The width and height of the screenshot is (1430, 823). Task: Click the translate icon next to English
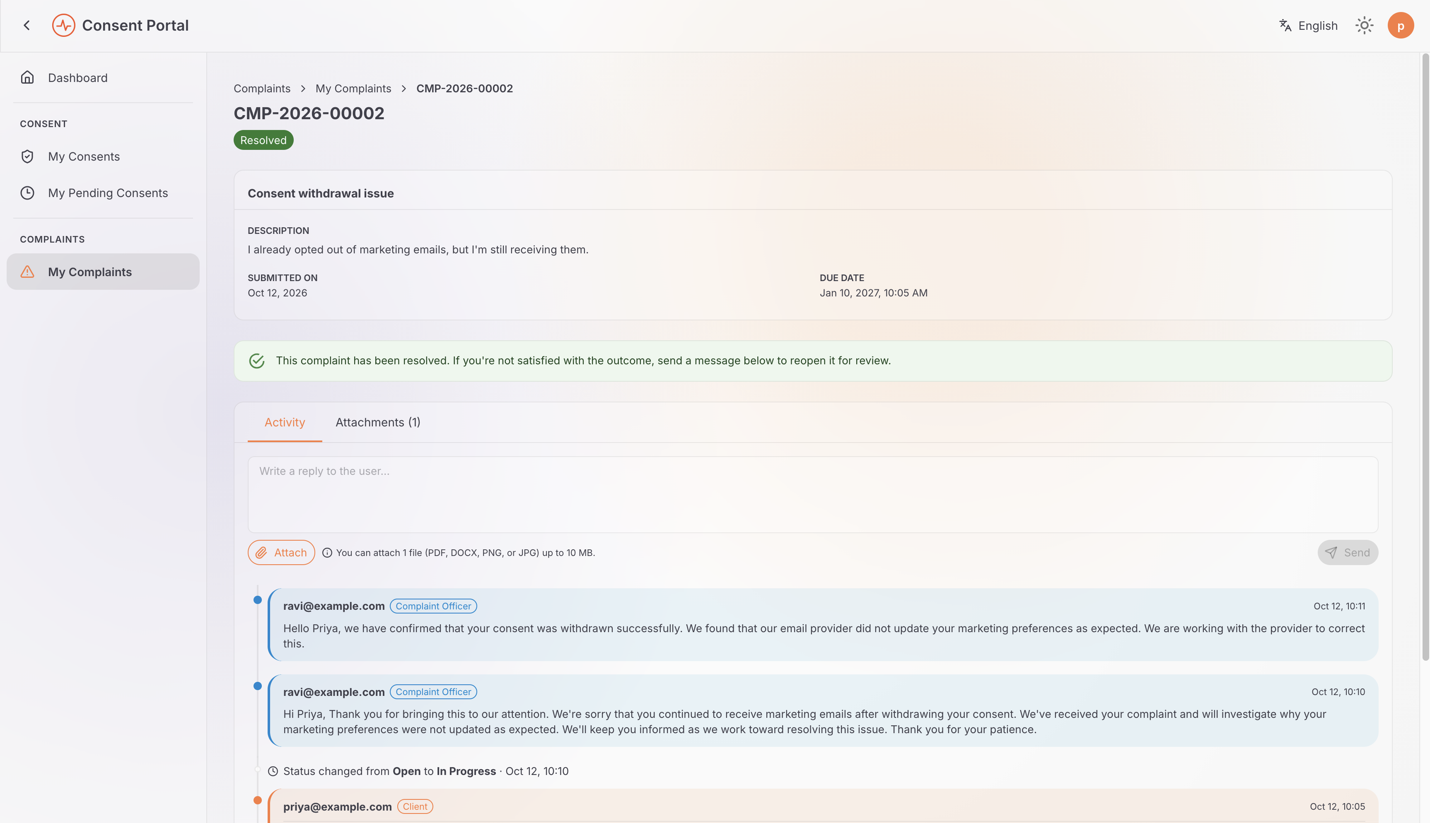(1285, 25)
